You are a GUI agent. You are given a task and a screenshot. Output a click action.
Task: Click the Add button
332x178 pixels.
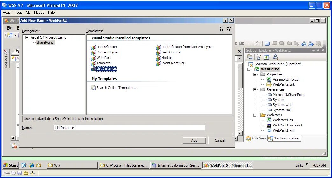pyautogui.click(x=194, y=140)
